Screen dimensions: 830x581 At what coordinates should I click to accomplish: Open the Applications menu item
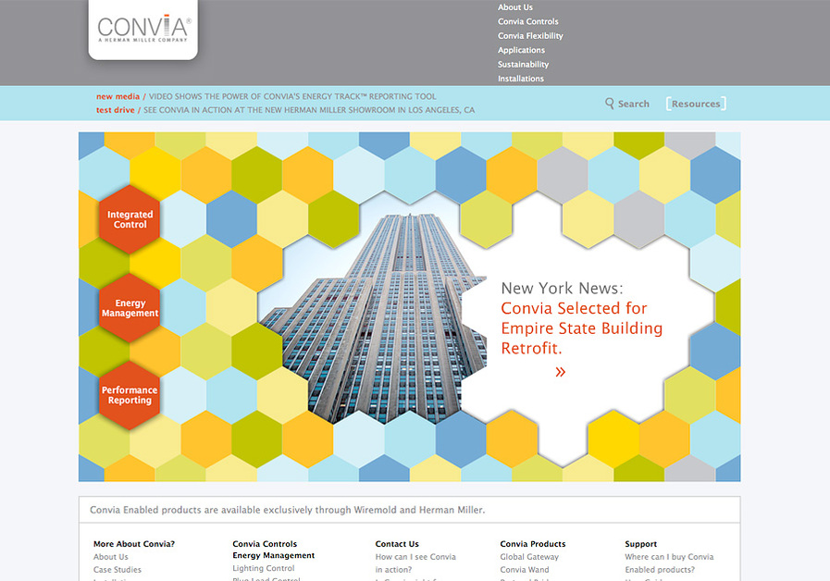[521, 50]
